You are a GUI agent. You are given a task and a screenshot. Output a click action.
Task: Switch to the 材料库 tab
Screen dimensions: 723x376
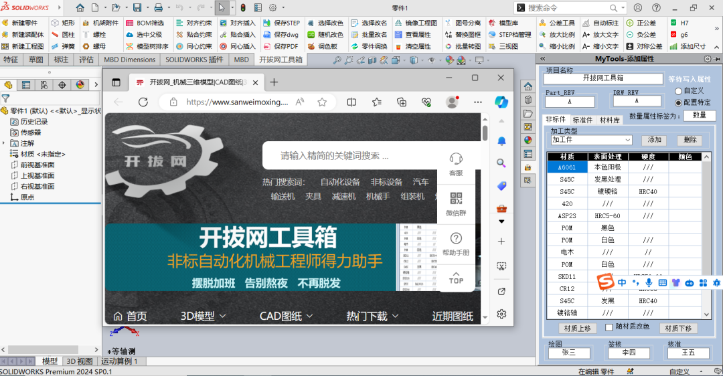click(x=610, y=120)
